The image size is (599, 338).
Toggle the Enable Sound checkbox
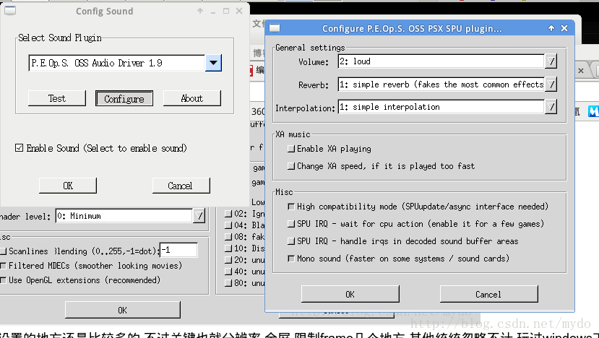tap(19, 148)
